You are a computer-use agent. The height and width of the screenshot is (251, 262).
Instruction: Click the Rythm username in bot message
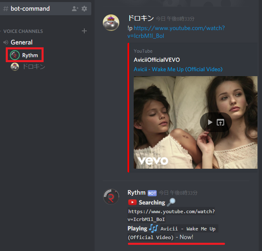(137, 193)
